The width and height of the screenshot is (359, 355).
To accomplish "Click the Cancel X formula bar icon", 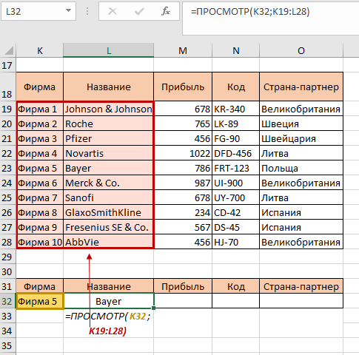I will click(x=113, y=11).
